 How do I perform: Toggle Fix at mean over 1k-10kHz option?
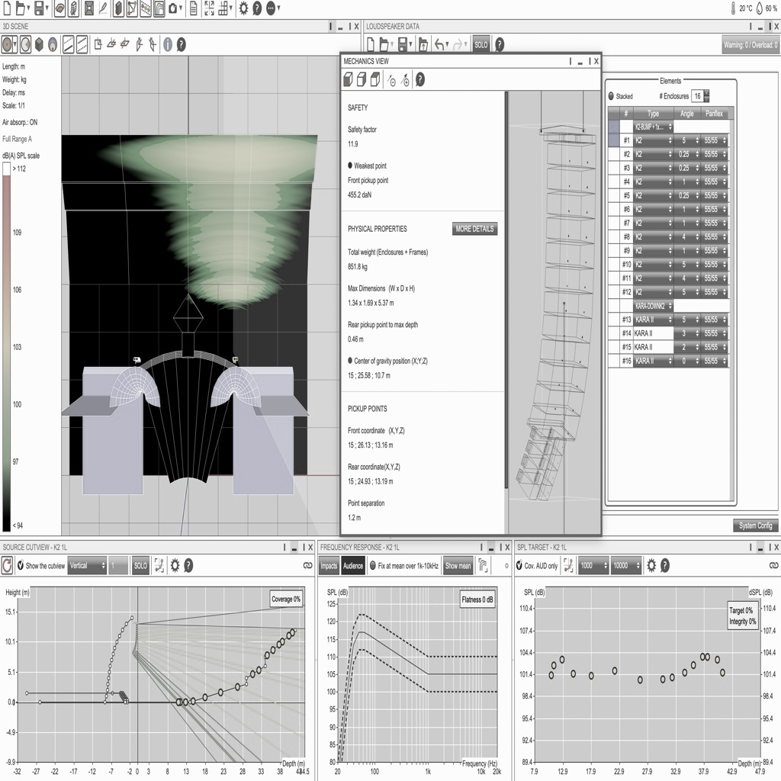pyautogui.click(x=372, y=565)
